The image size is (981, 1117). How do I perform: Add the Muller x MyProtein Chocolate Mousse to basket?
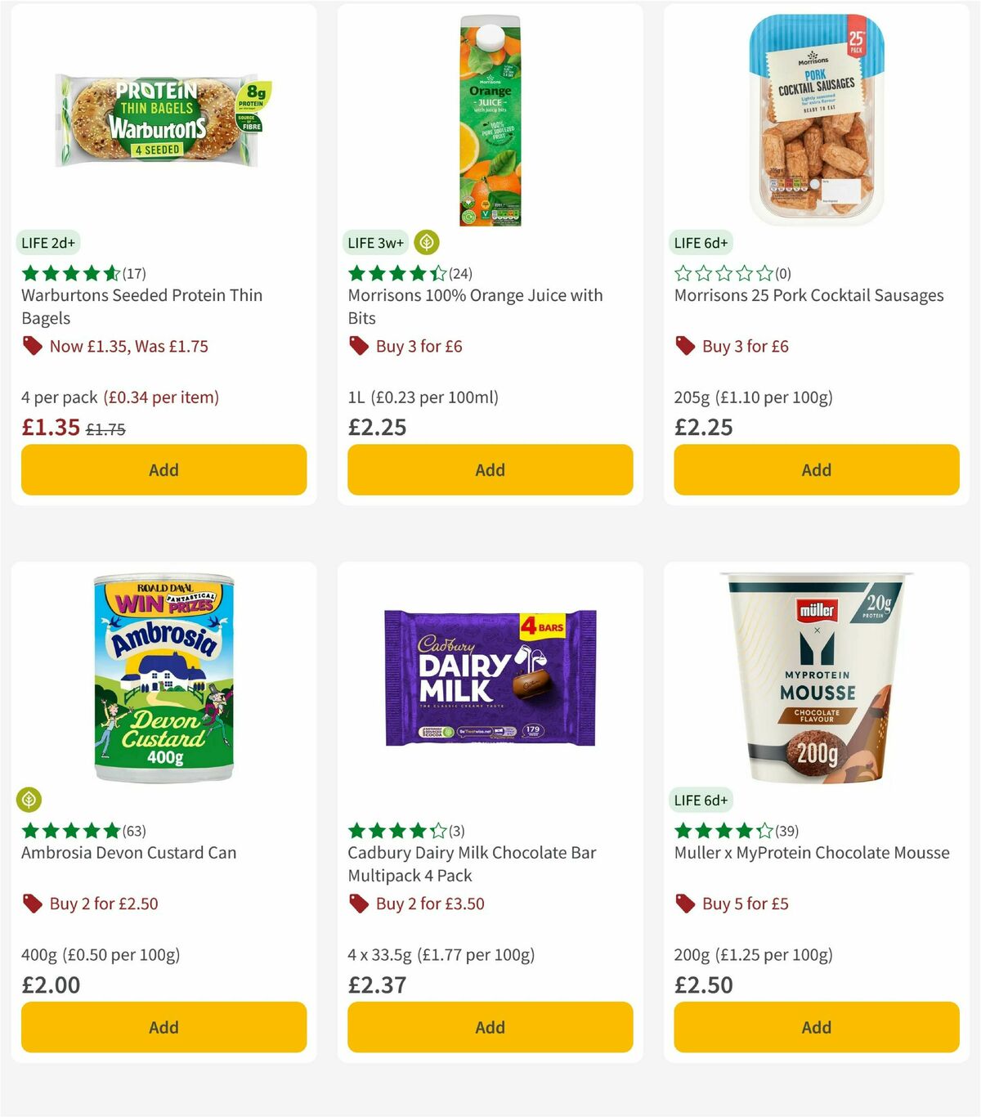tap(815, 1027)
